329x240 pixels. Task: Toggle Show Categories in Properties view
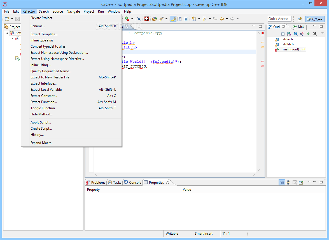[282, 182]
